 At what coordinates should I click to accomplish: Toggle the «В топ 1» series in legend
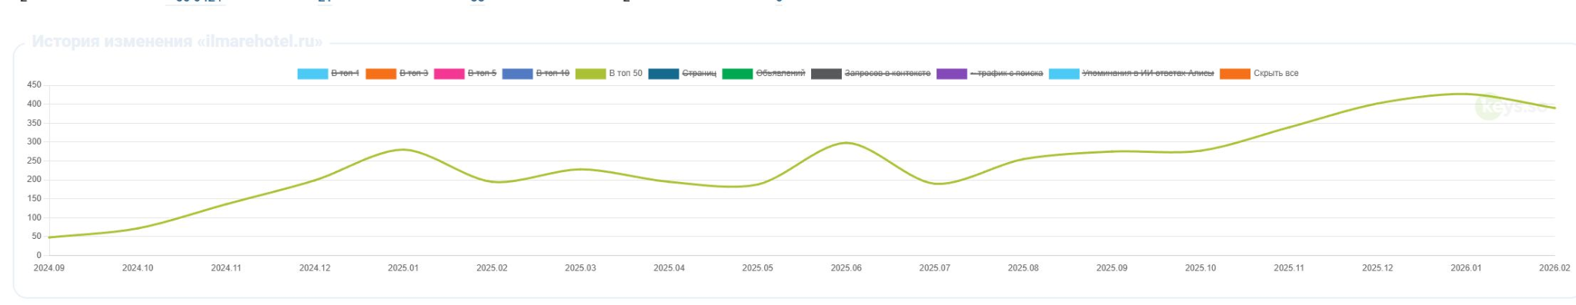pyautogui.click(x=329, y=74)
